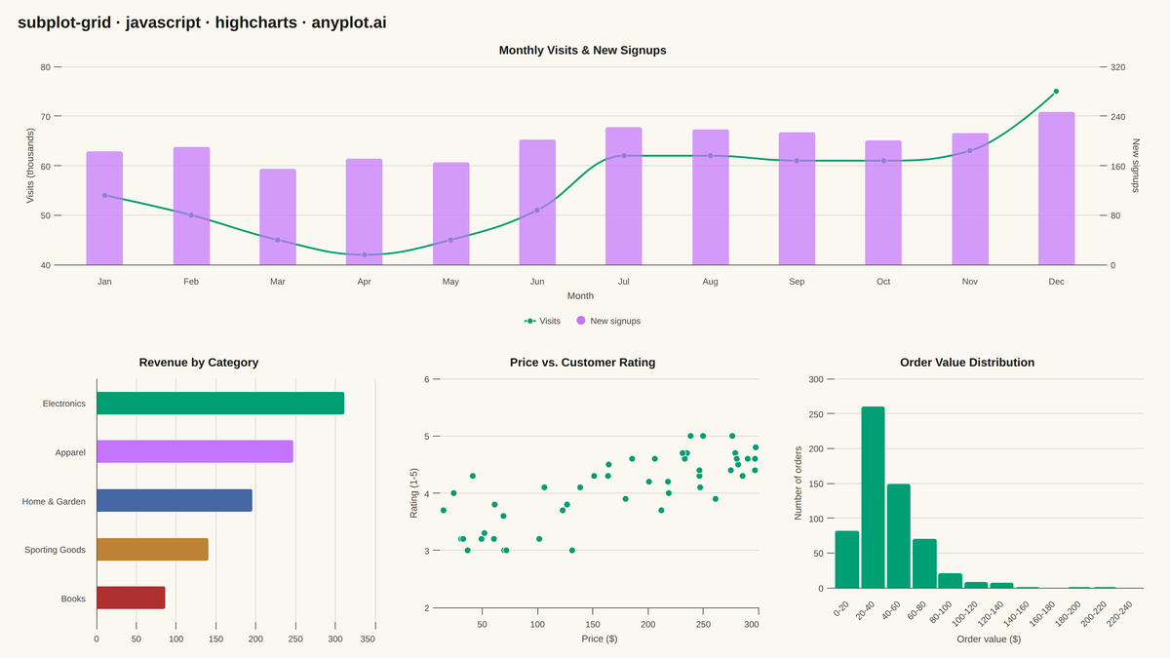Click the 350 tick on the revenue axis
1170x658 pixels.
point(368,639)
